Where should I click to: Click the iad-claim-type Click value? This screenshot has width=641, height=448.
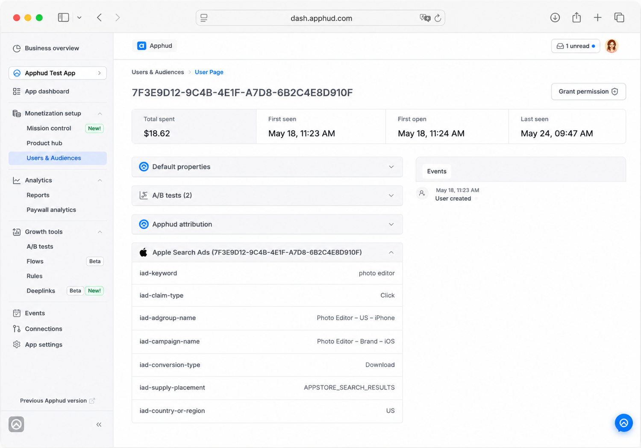(x=387, y=296)
